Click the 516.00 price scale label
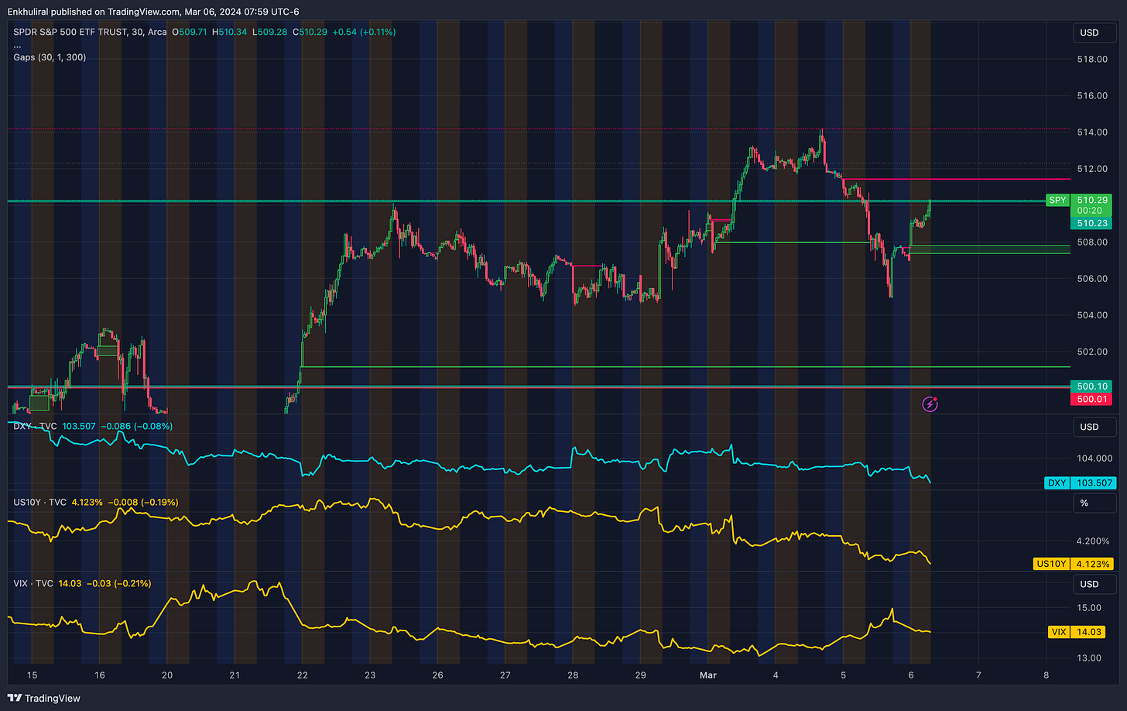Screen dimensions: 1127x711 [1092, 96]
